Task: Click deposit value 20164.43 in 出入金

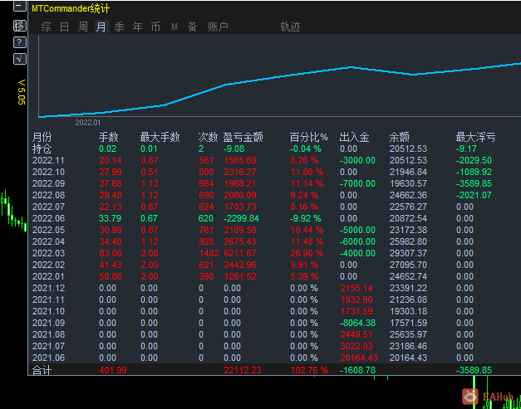Action: coord(359,358)
